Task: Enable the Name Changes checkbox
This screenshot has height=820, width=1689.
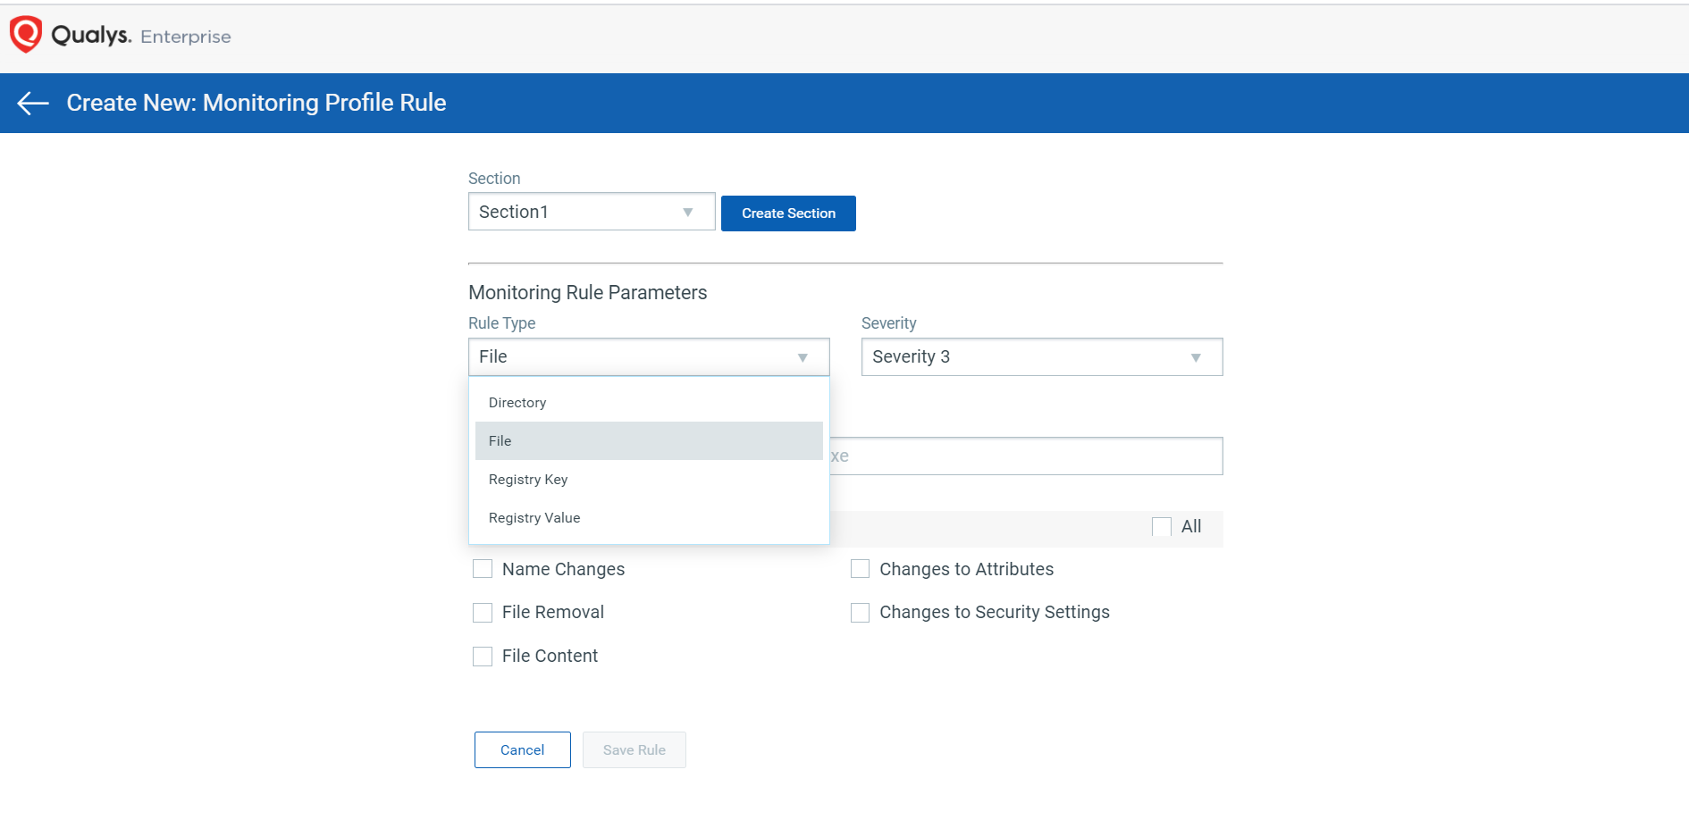Action: tap(483, 570)
